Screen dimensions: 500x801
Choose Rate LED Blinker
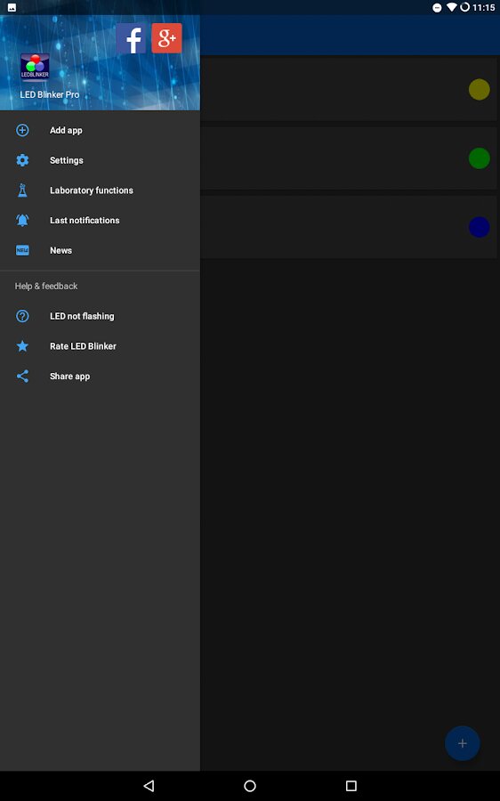point(101,346)
